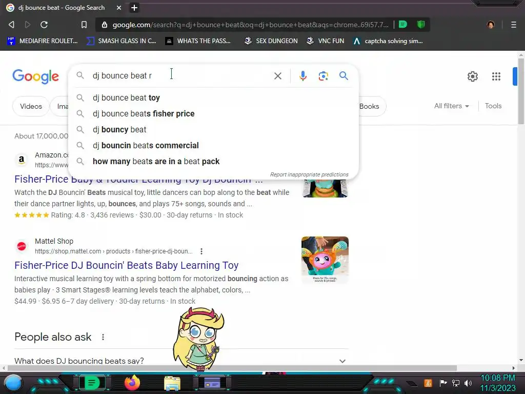Open the green speech-bubble extension icon in the address bar

[x=403, y=24]
